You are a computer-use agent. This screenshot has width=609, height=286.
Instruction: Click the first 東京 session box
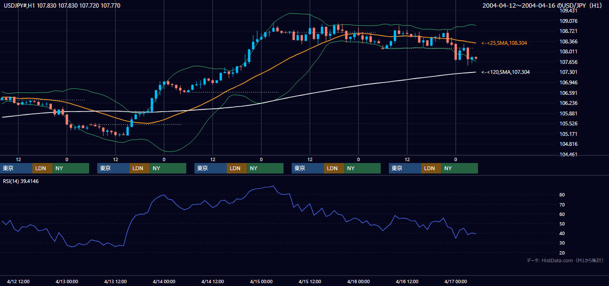pyautogui.click(x=16, y=168)
